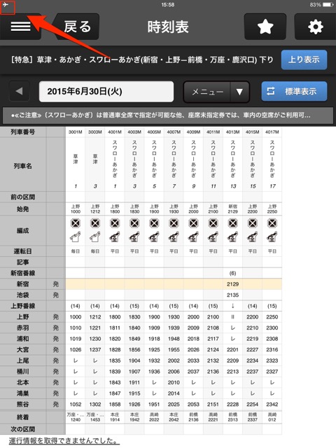The image size is (336, 448).
Task: Expand the メニュー dropdown arrow
Action: [x=239, y=92]
